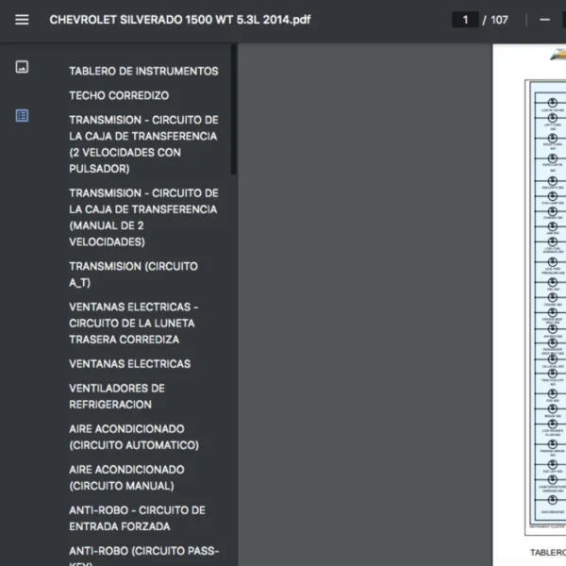This screenshot has width=566, height=566.
Task: Click the total page count 107
Action: [x=499, y=20]
